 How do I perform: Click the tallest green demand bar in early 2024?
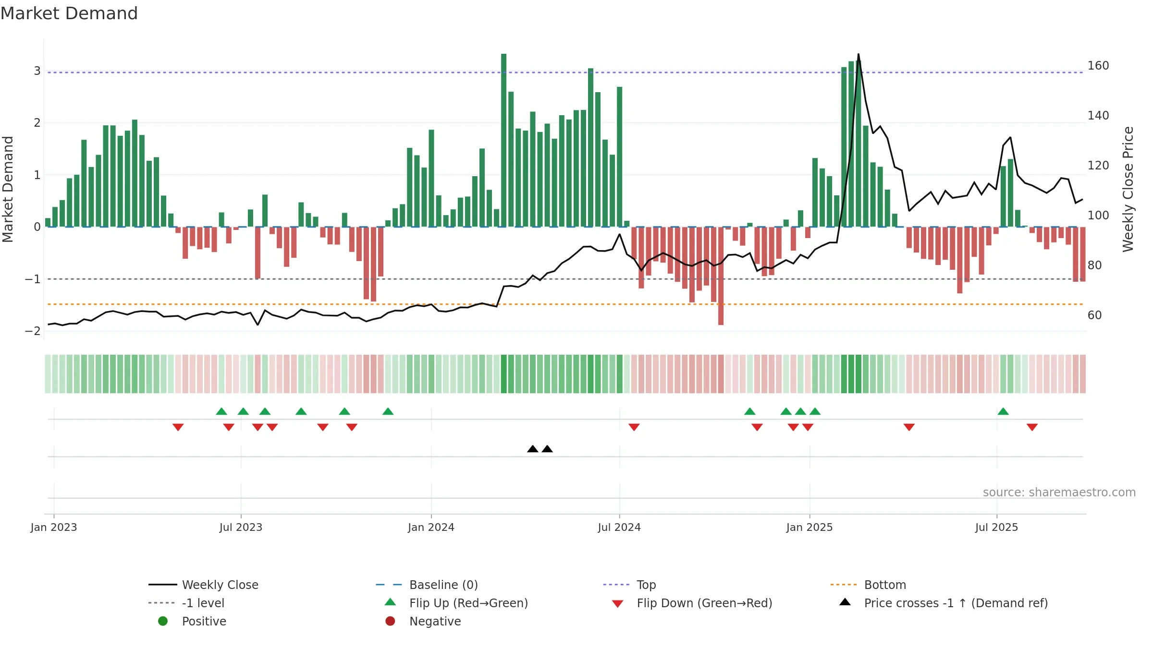pyautogui.click(x=503, y=140)
